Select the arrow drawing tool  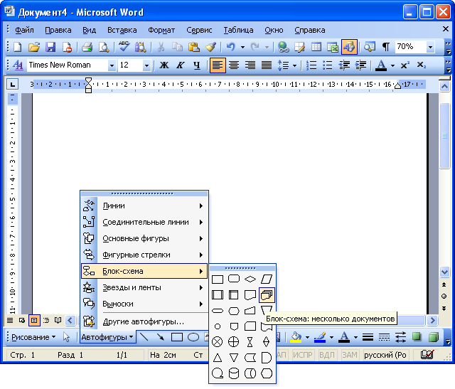tap(160, 337)
